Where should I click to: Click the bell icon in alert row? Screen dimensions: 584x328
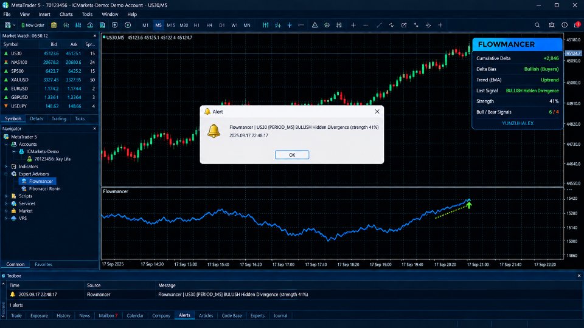(x=13, y=294)
